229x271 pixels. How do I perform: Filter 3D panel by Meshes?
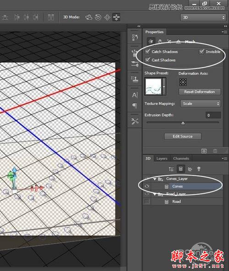(180, 169)
